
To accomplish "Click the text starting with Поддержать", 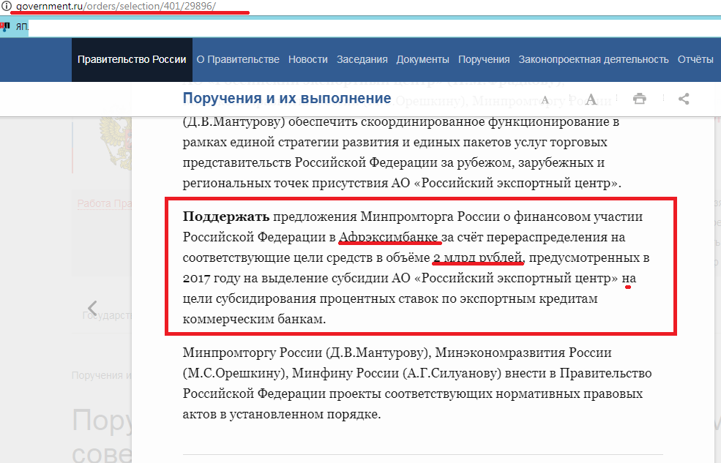I will [x=416, y=267].
